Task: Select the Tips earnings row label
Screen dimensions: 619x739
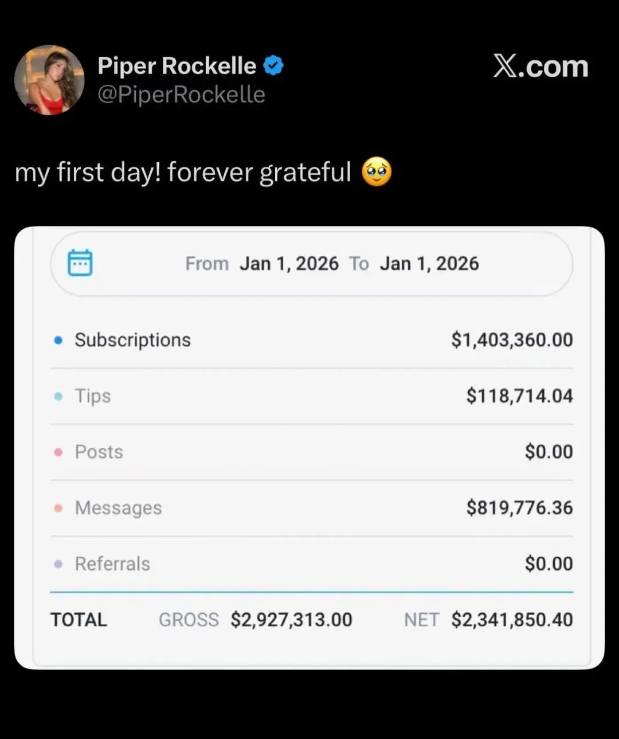Action: [x=93, y=396]
